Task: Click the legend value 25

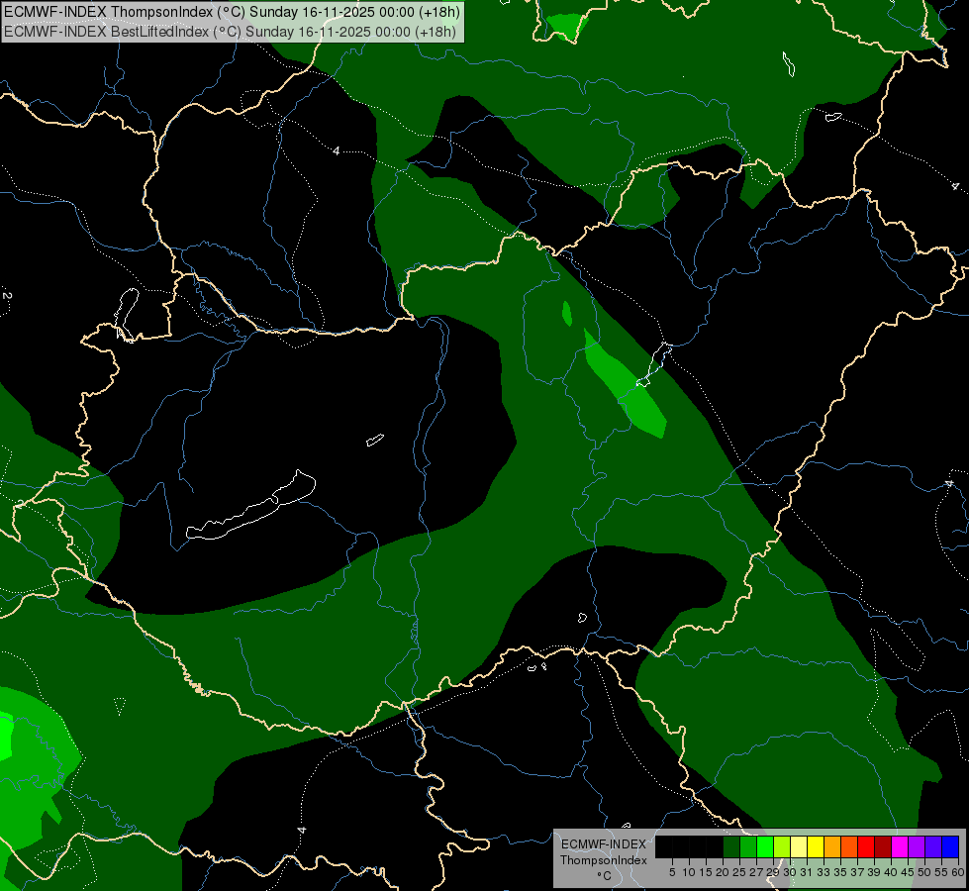Action: pos(739,872)
